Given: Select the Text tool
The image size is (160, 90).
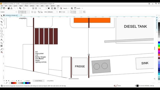Looking at the screenshot, I should [1, 40].
